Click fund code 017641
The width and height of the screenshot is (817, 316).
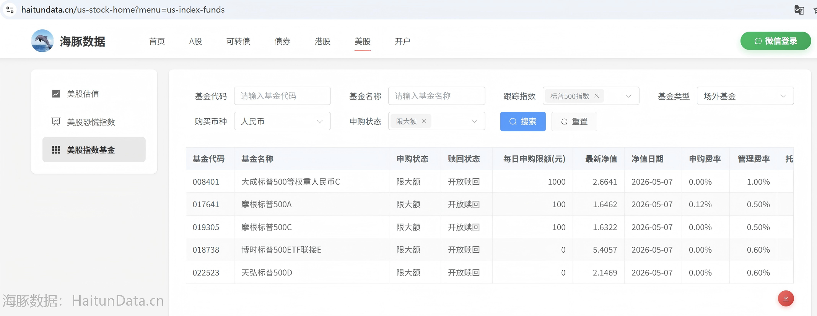pyautogui.click(x=206, y=204)
